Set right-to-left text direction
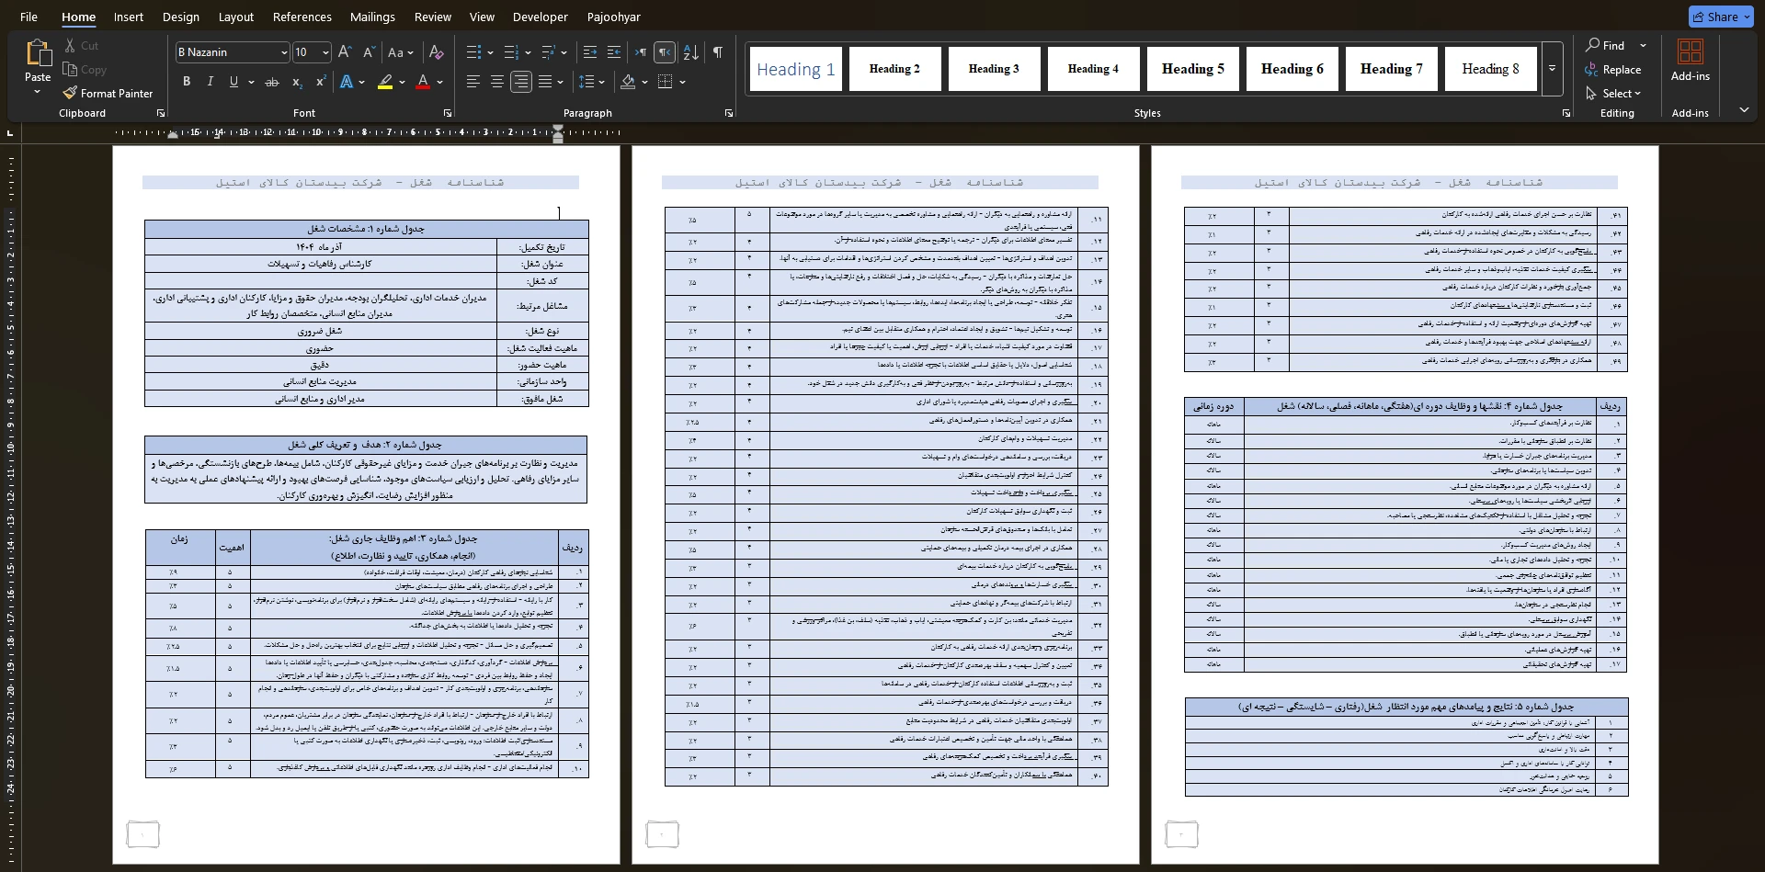 coord(664,52)
